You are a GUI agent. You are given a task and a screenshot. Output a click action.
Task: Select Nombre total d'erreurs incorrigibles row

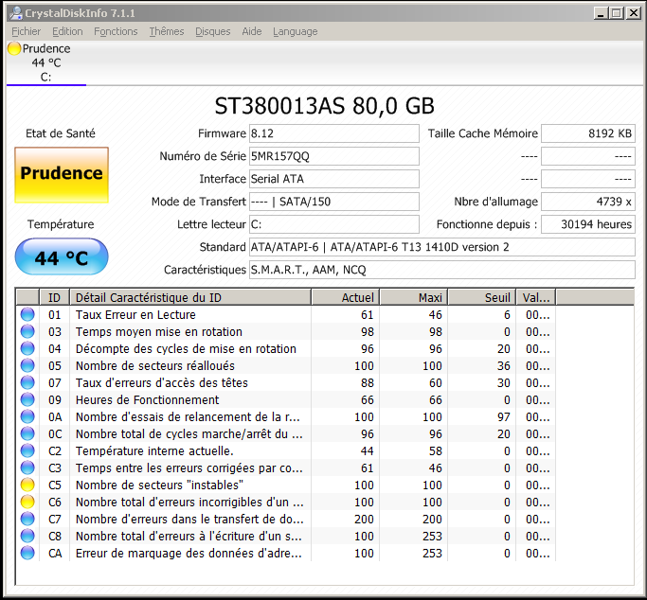click(285, 502)
